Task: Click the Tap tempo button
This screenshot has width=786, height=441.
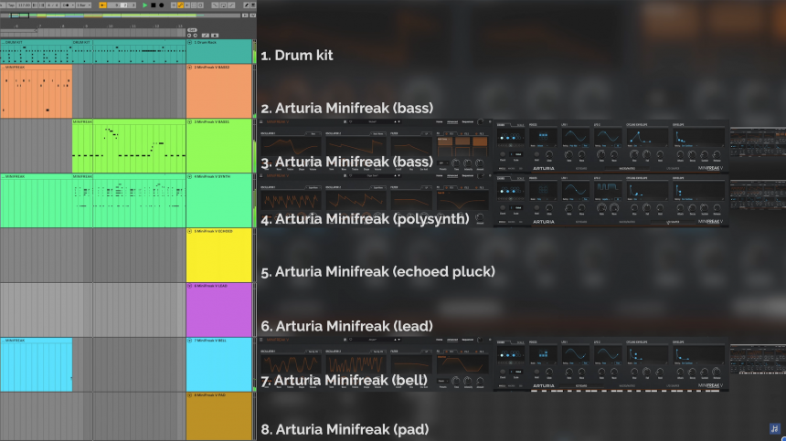Action: tap(11, 5)
